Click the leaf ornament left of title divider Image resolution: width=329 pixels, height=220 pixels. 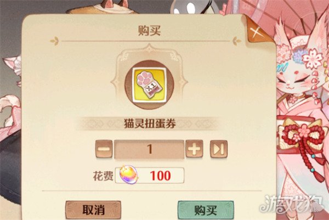tap(55, 41)
